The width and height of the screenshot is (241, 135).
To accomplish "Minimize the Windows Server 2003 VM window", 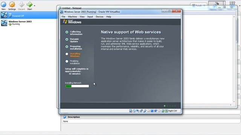I will [164, 11].
